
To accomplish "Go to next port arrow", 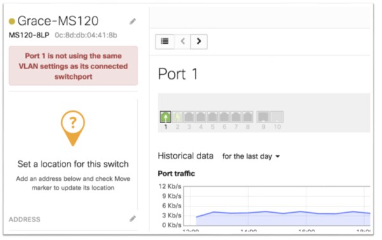I will [x=199, y=41].
